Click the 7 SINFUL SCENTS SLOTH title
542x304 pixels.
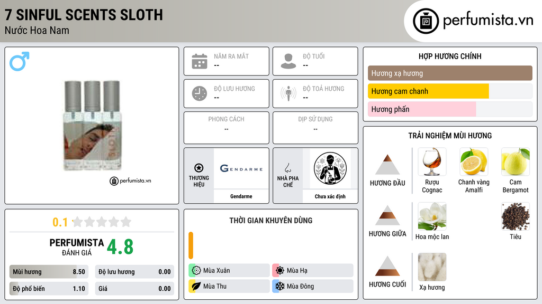click(84, 15)
